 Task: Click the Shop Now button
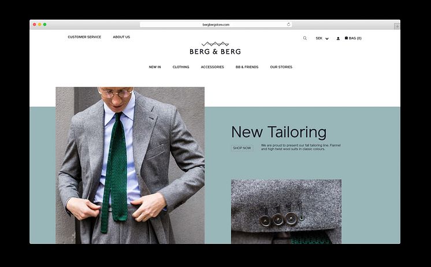coord(242,148)
